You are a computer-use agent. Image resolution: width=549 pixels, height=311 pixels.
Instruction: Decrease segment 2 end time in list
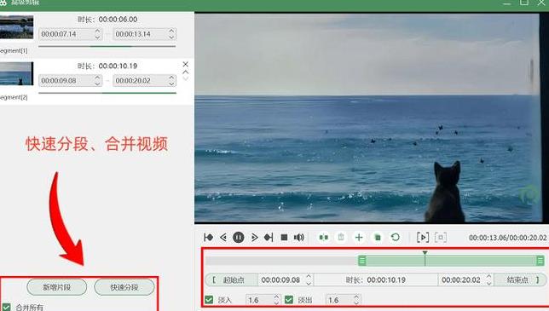click(171, 84)
